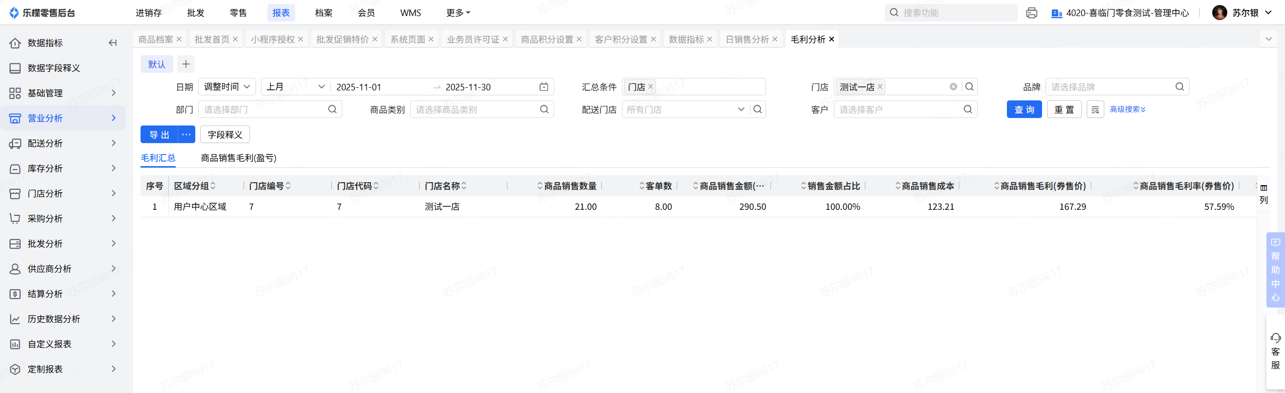Close the 日销售分析 tab
Image resolution: width=1285 pixels, height=393 pixels.
[x=775, y=39]
